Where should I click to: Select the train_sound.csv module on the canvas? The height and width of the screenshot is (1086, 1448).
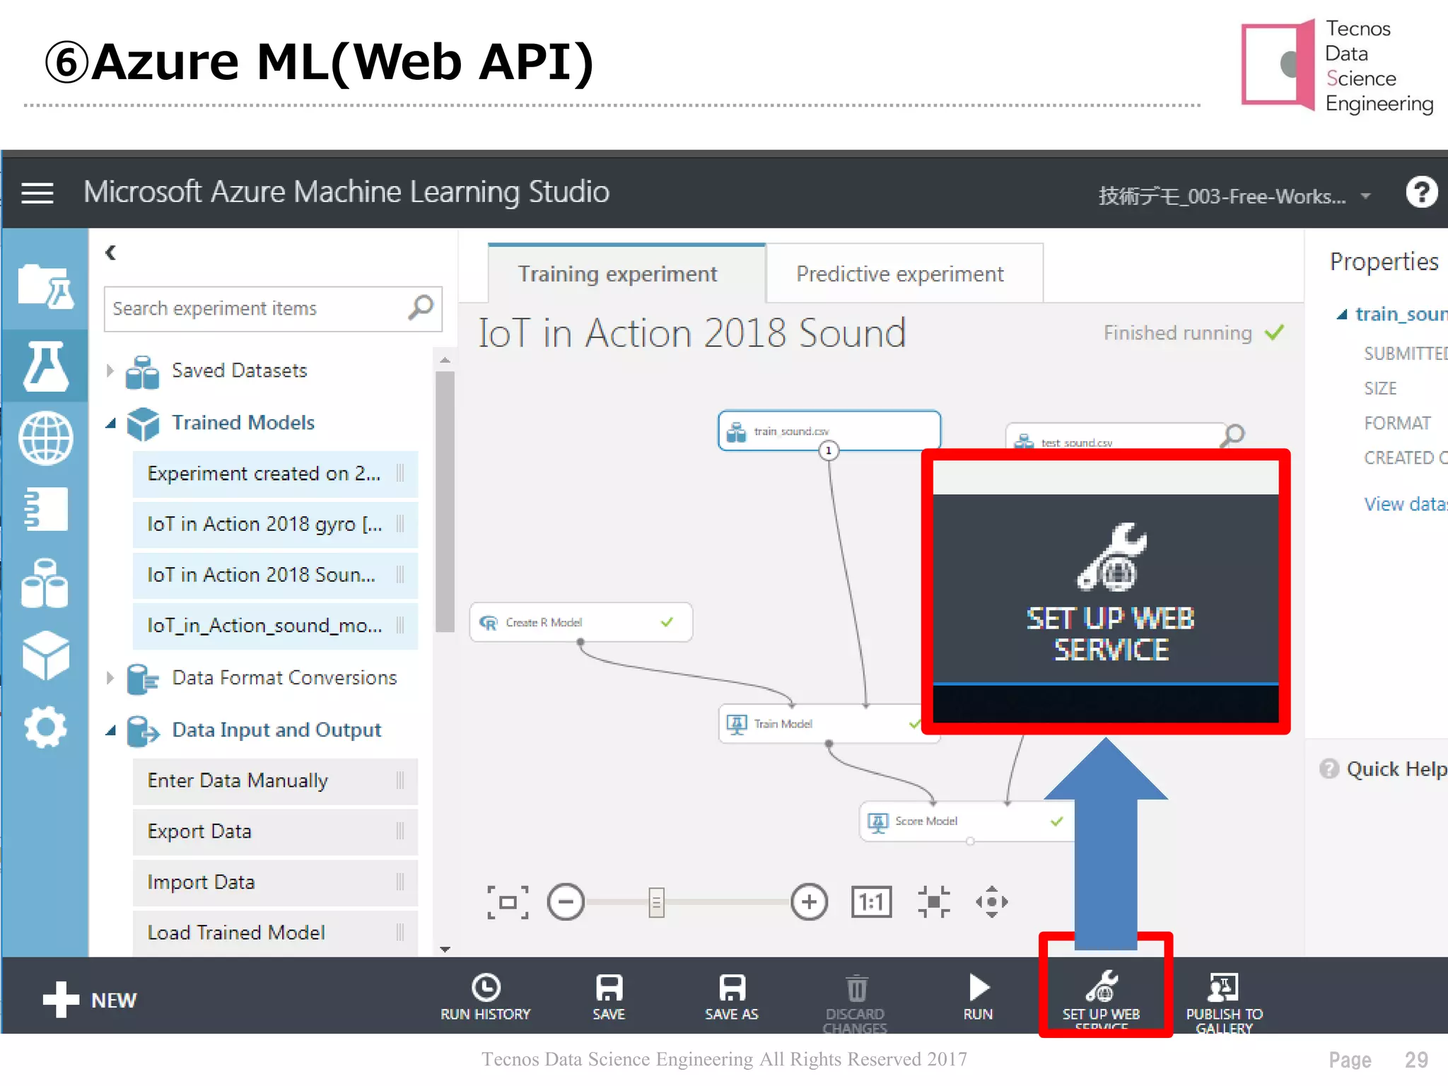click(x=829, y=430)
